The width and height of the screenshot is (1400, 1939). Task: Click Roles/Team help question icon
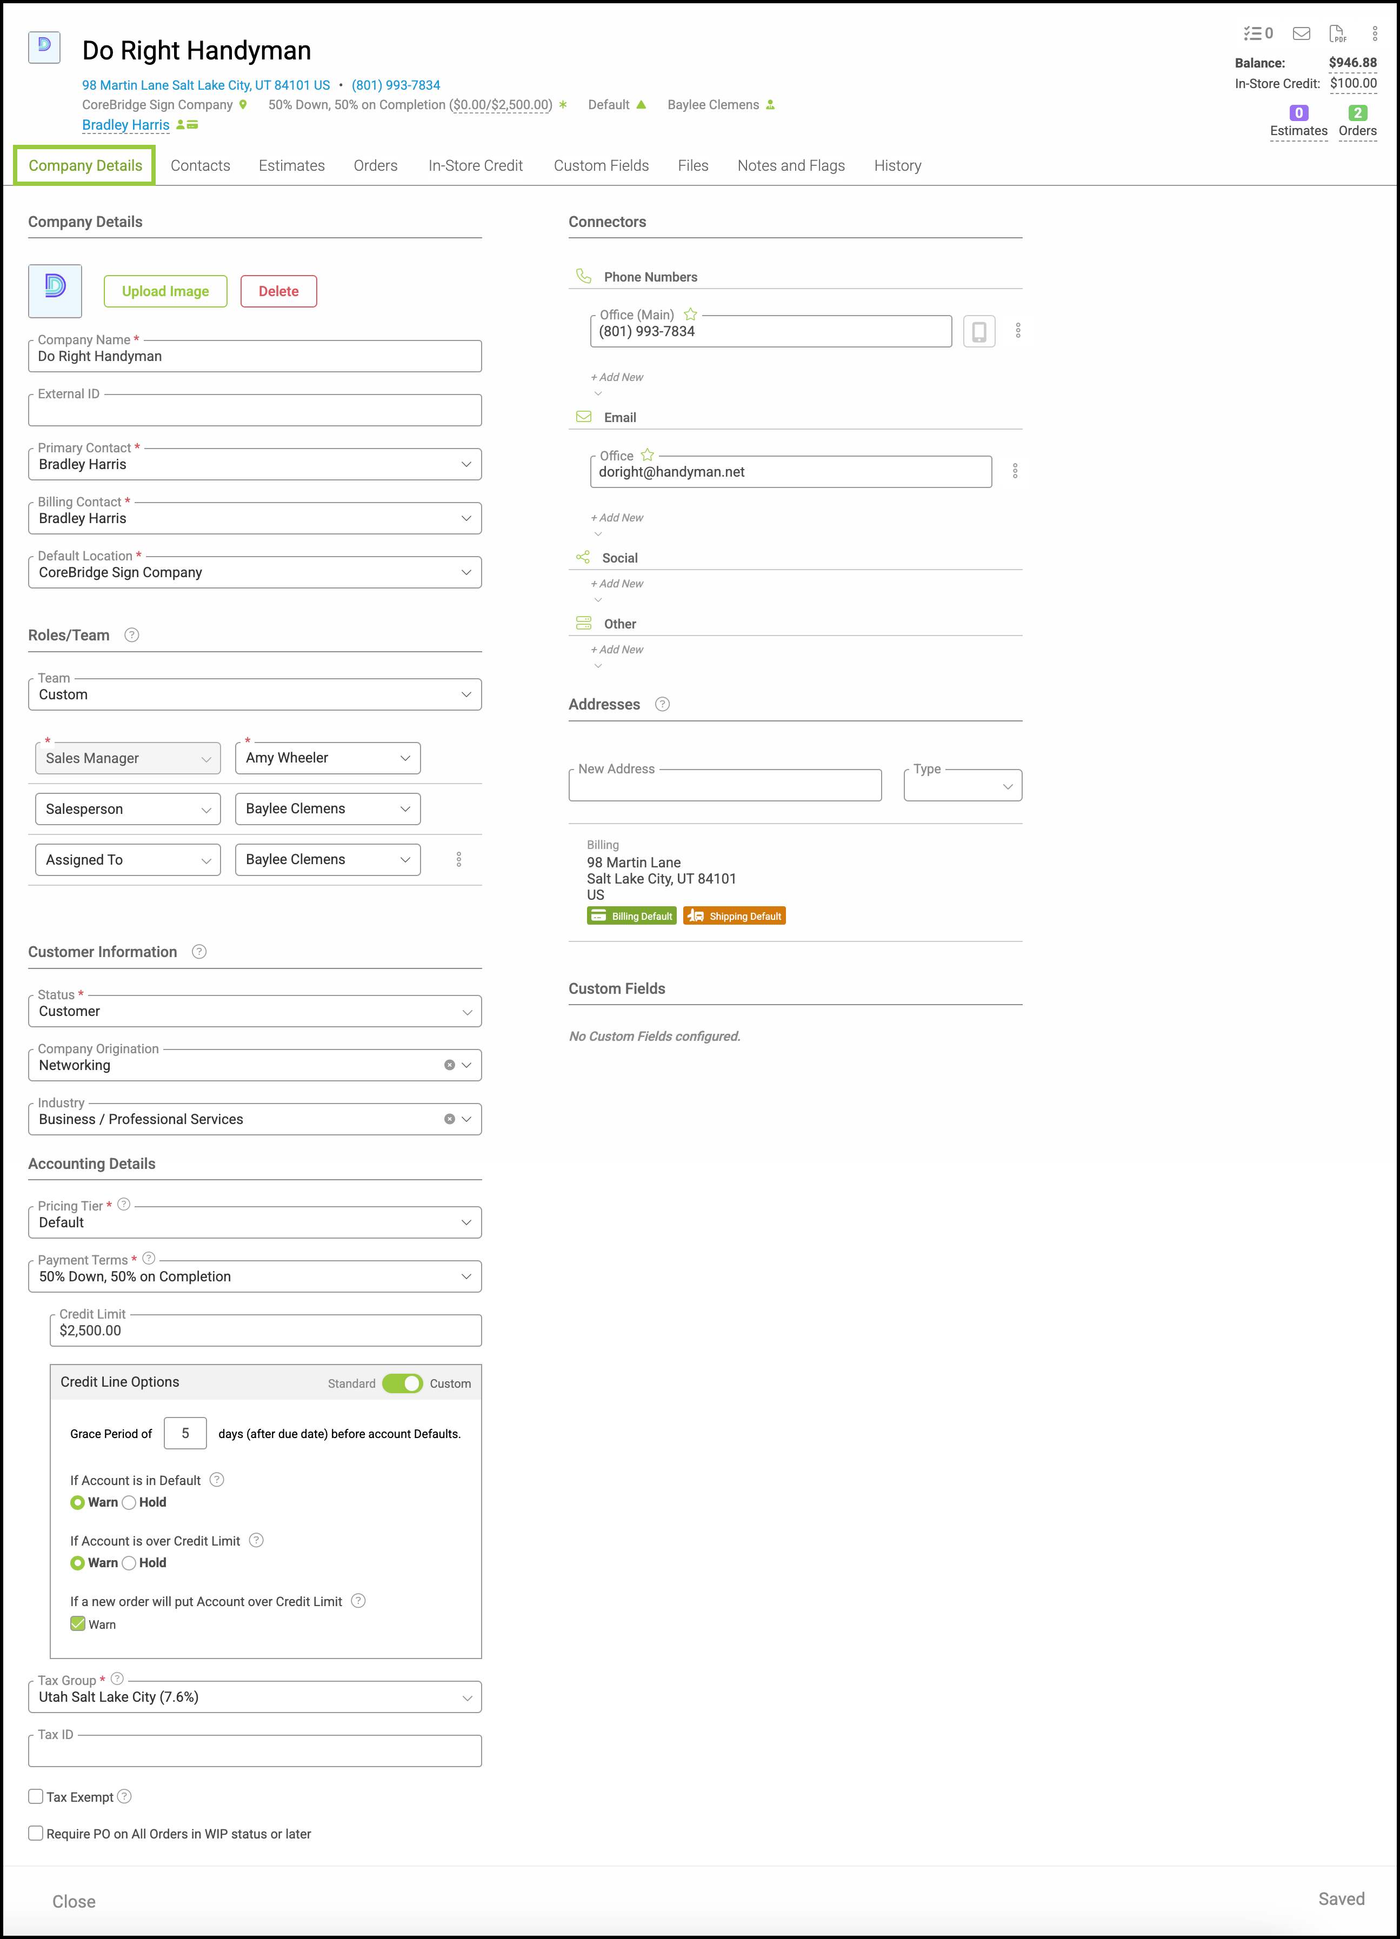click(132, 635)
